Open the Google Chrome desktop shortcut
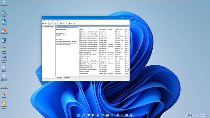Viewport: 210px width, 118px height. (x=4, y=50)
